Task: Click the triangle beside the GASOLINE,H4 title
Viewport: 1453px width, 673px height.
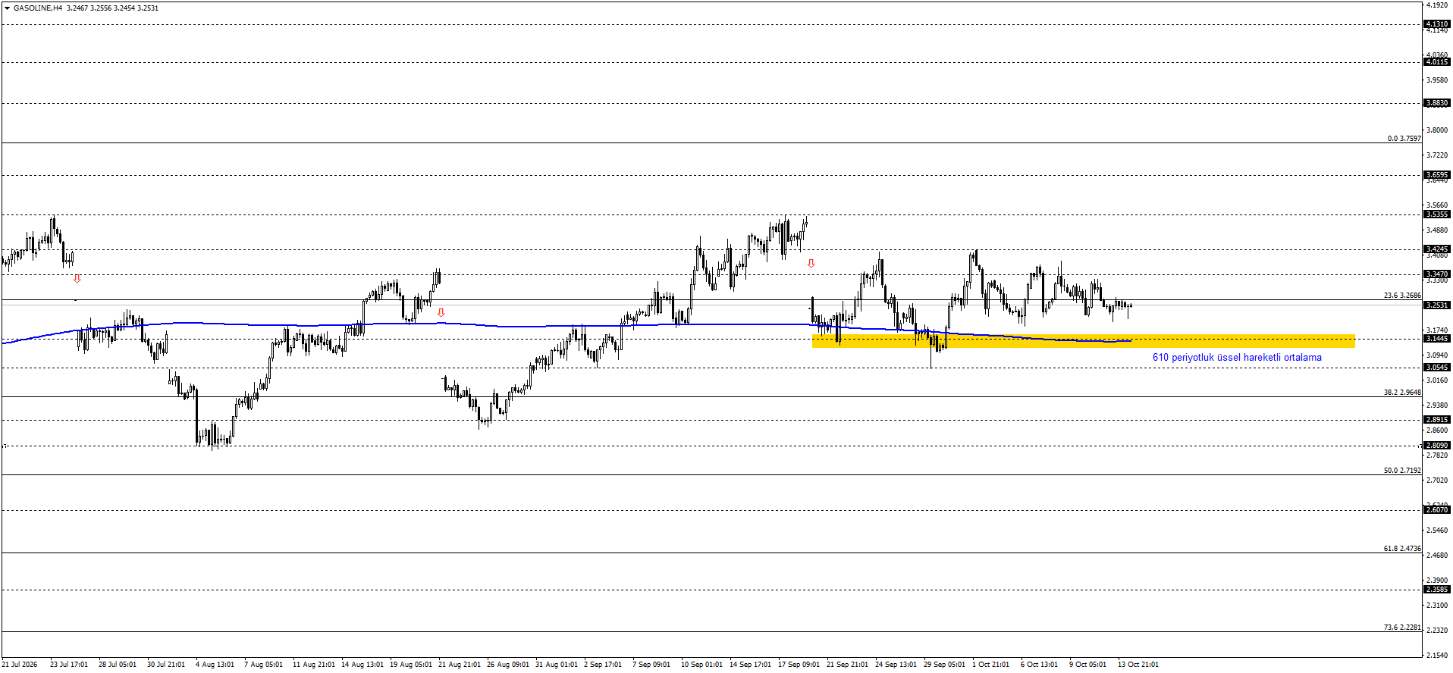Action: click(7, 8)
